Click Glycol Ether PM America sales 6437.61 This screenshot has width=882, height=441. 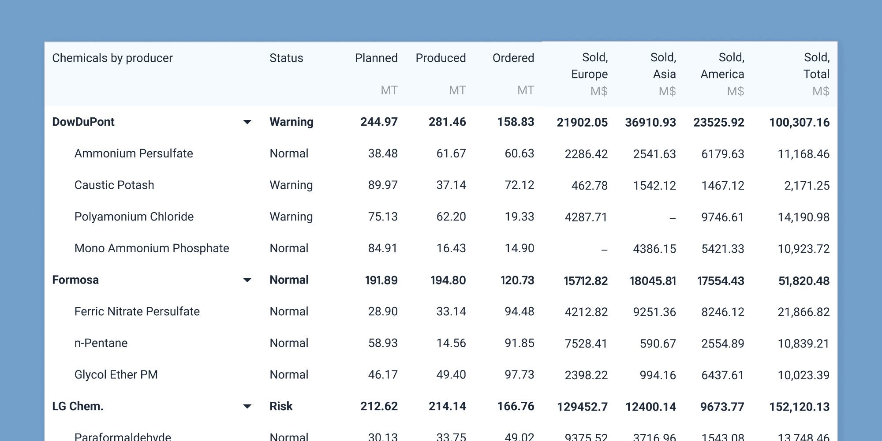(723, 375)
